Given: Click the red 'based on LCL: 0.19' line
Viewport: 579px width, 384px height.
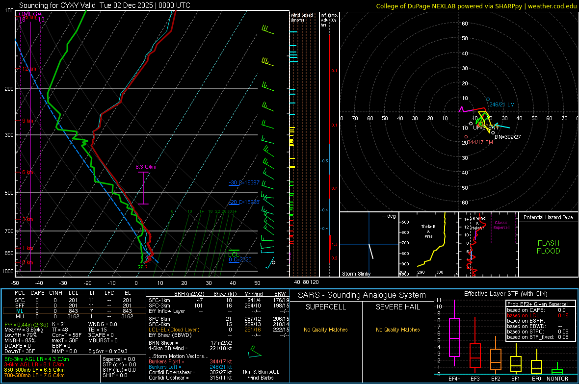Looking at the screenshot, I should [538, 315].
